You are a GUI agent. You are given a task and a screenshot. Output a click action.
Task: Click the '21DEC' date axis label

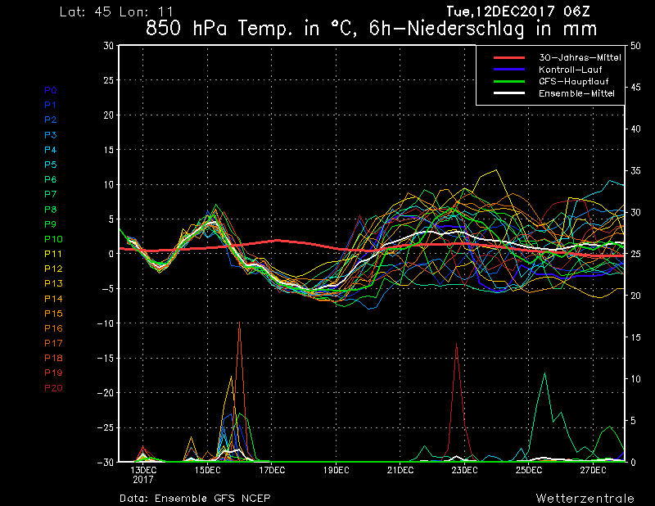(400, 470)
